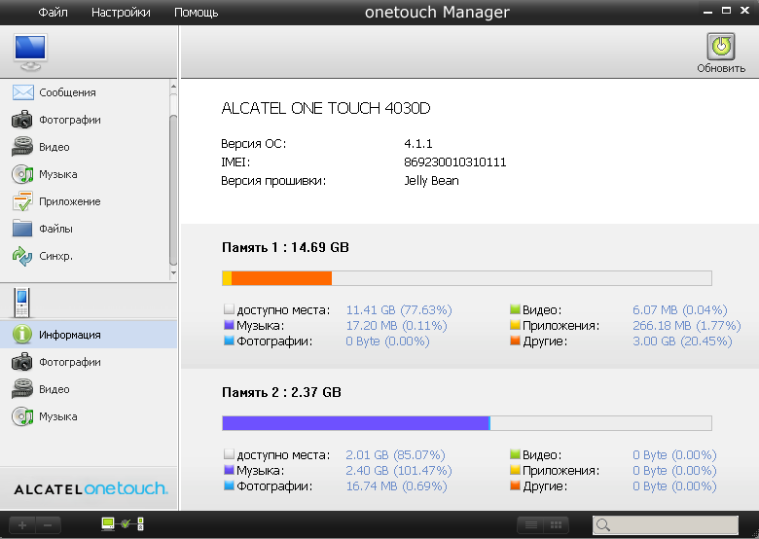Screen dimensions: 759x539
Task: Open Сообщения in the sidebar
Action: (89, 91)
